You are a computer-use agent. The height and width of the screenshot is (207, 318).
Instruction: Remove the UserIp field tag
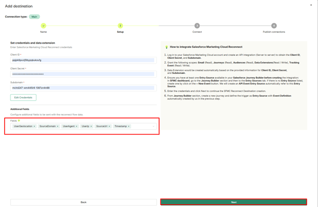91,126
